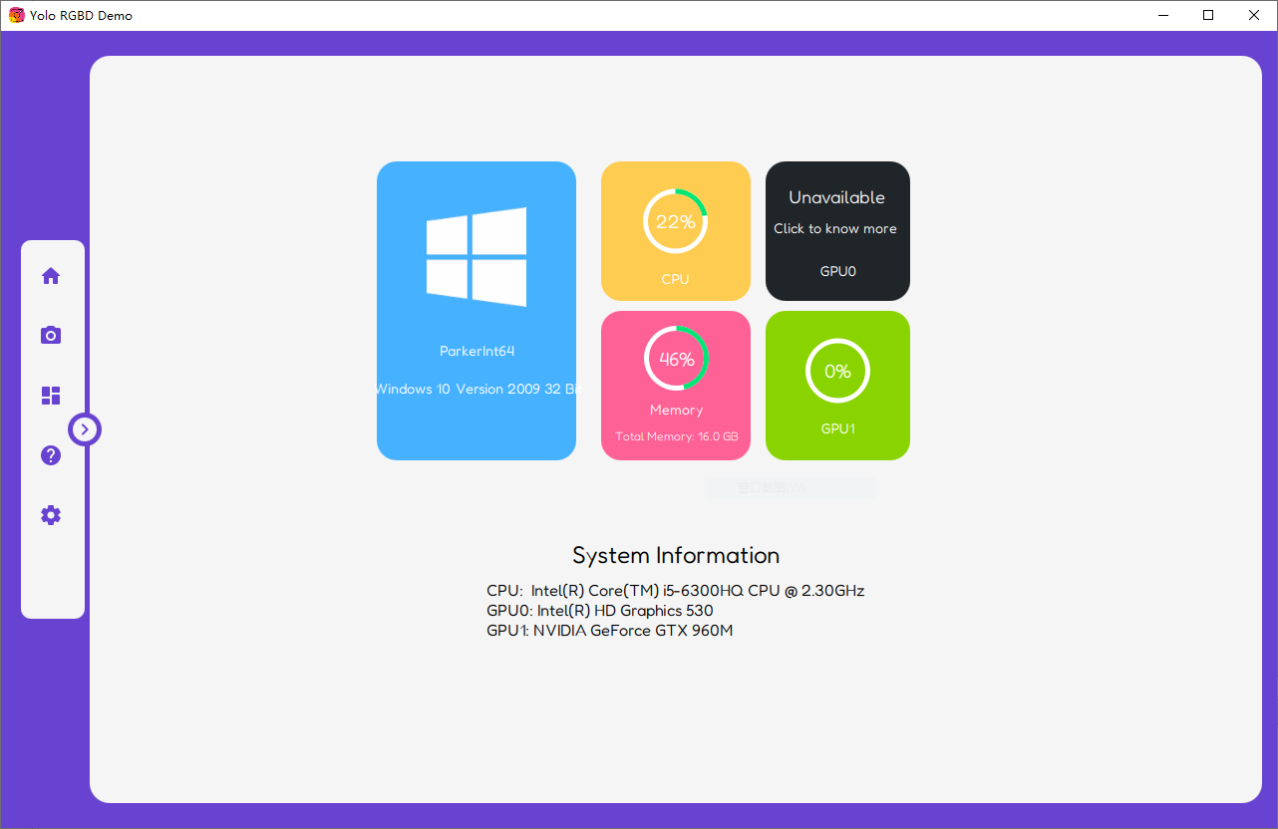Expand the sidebar with chevron button
This screenshot has width=1278, height=829.
(85, 429)
